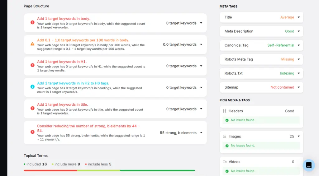Expand the strong, b elements card
The image size is (319, 176).
201,133
